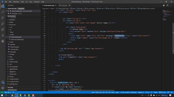The image size is (174, 97).
Task: Click the Blade language mode in status bar
Action: click(x=156, y=92)
